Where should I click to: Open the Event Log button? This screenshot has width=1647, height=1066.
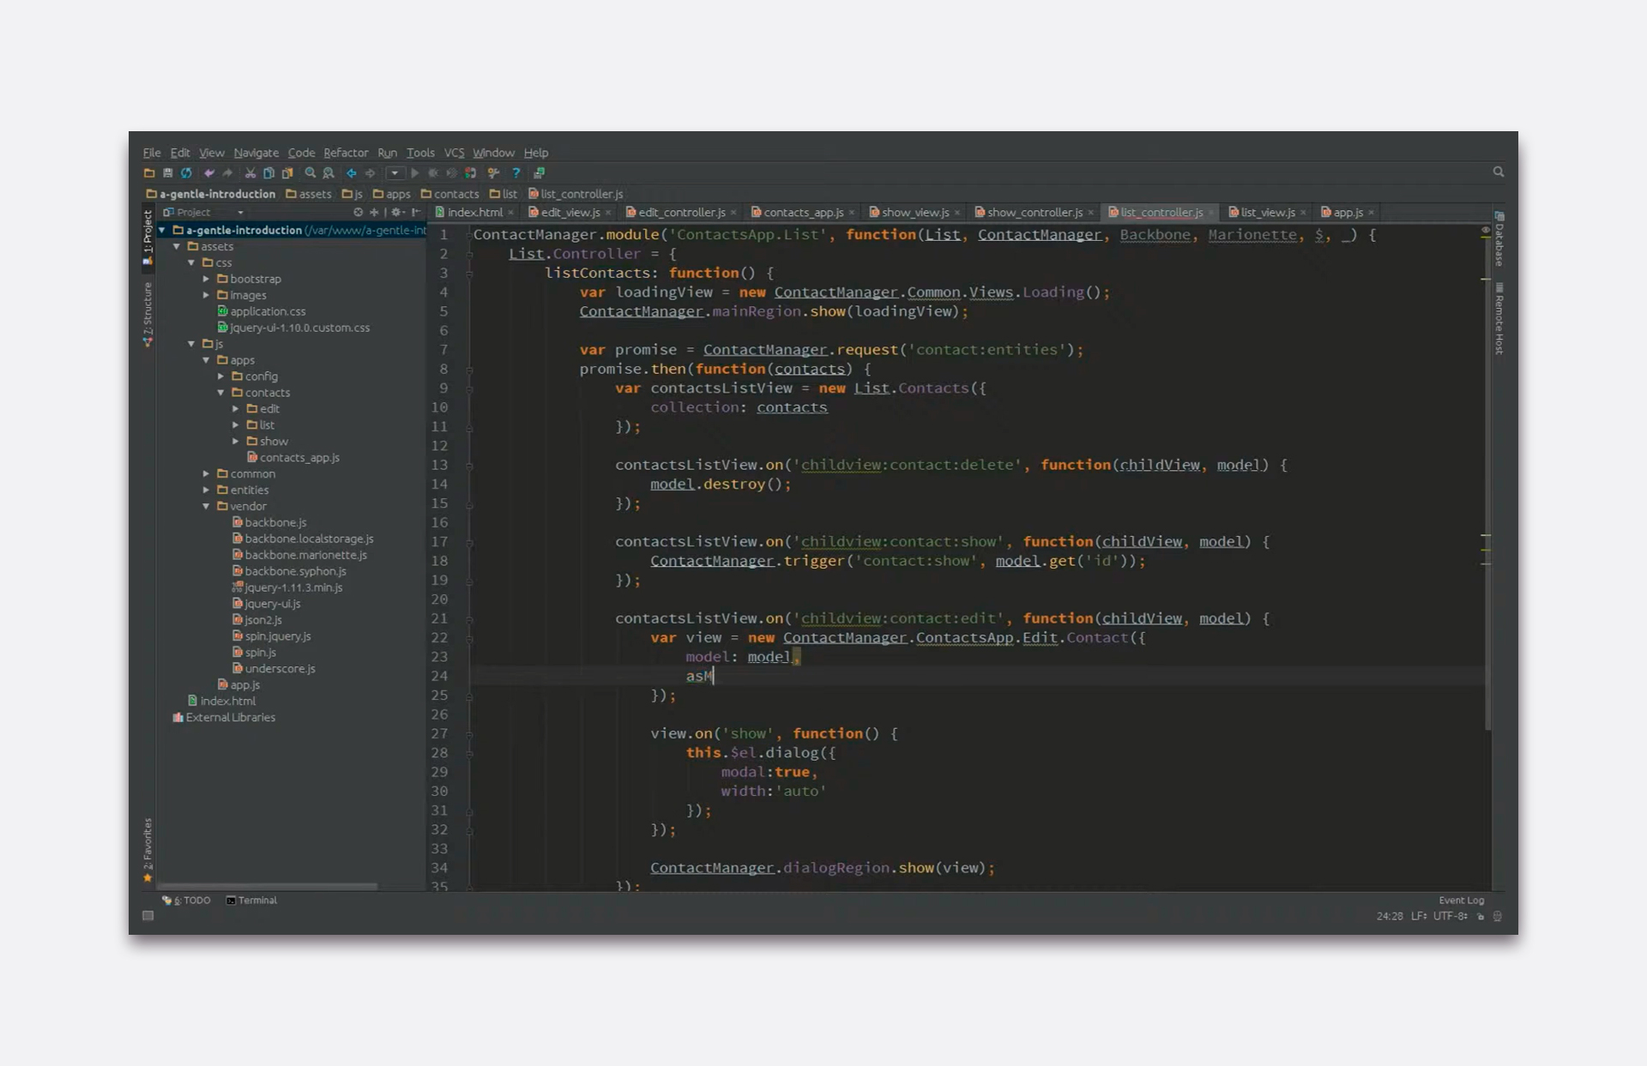click(1460, 900)
